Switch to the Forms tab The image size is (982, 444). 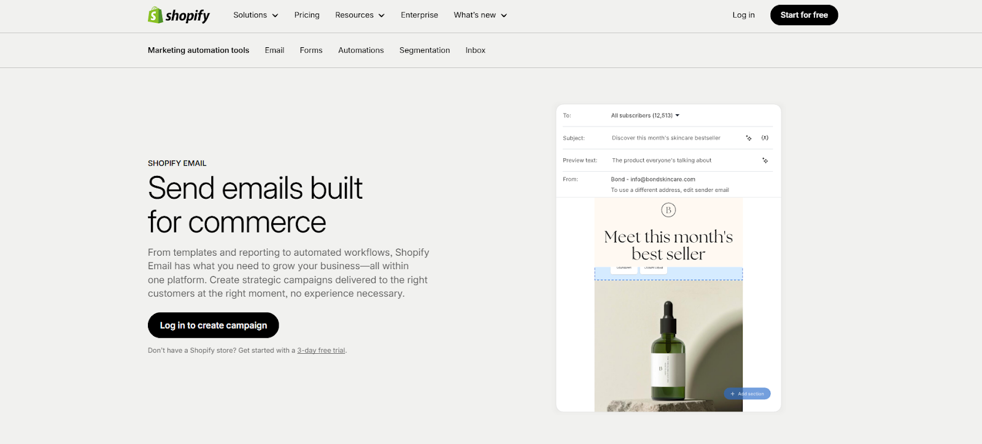pos(311,50)
